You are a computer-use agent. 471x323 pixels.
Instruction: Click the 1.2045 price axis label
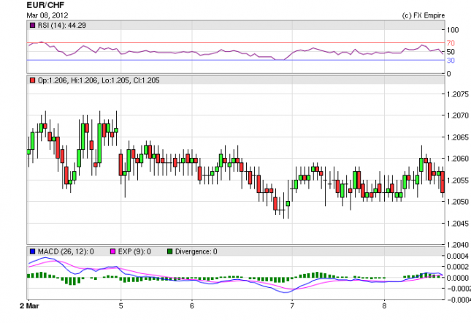(x=457, y=223)
